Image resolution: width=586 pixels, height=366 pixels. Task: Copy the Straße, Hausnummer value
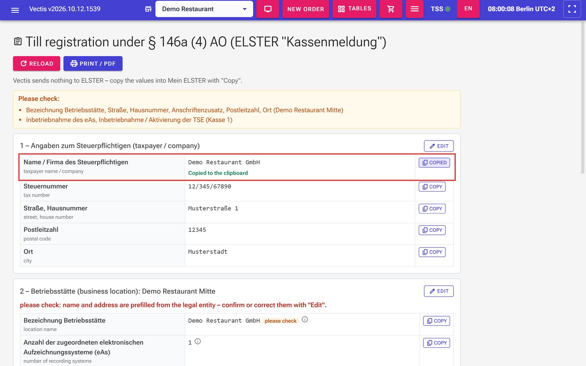point(432,209)
